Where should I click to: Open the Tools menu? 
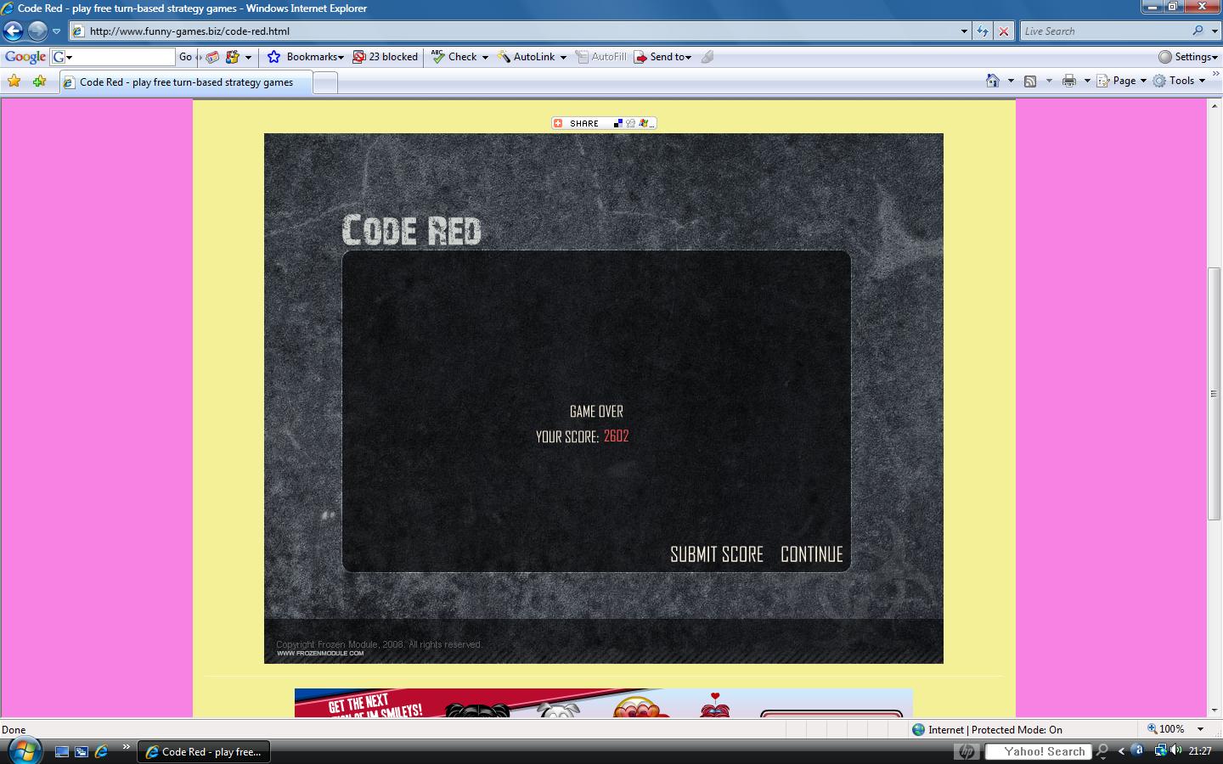point(1181,80)
